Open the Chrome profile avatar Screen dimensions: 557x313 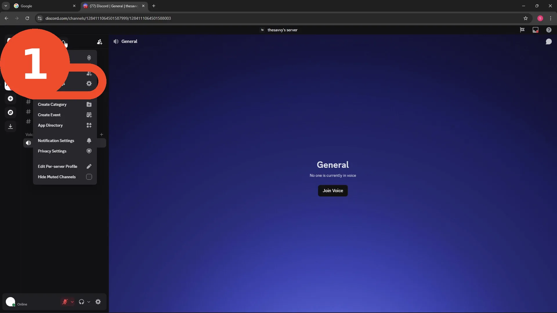coord(540,18)
